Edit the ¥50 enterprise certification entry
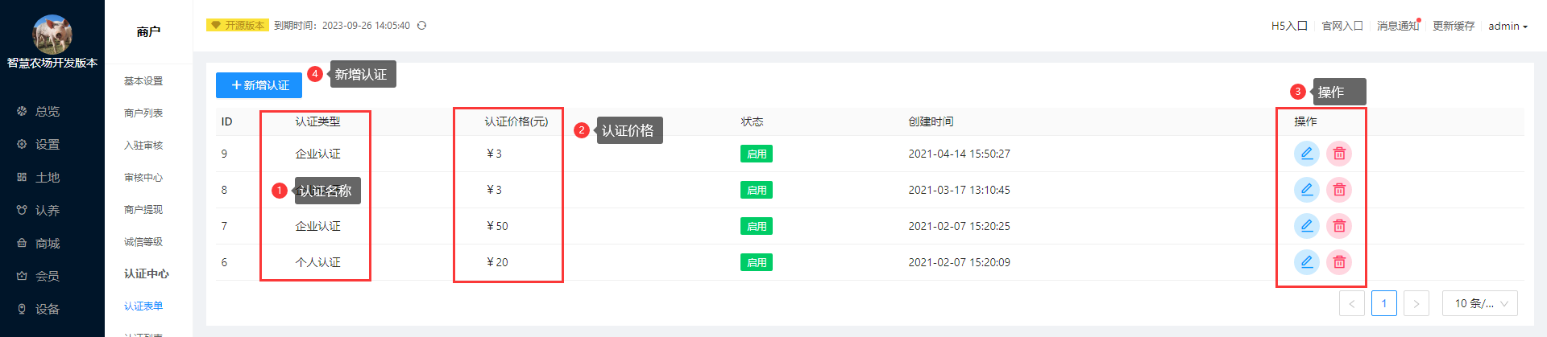Viewport: 1547px width, 337px height. click(x=1306, y=226)
